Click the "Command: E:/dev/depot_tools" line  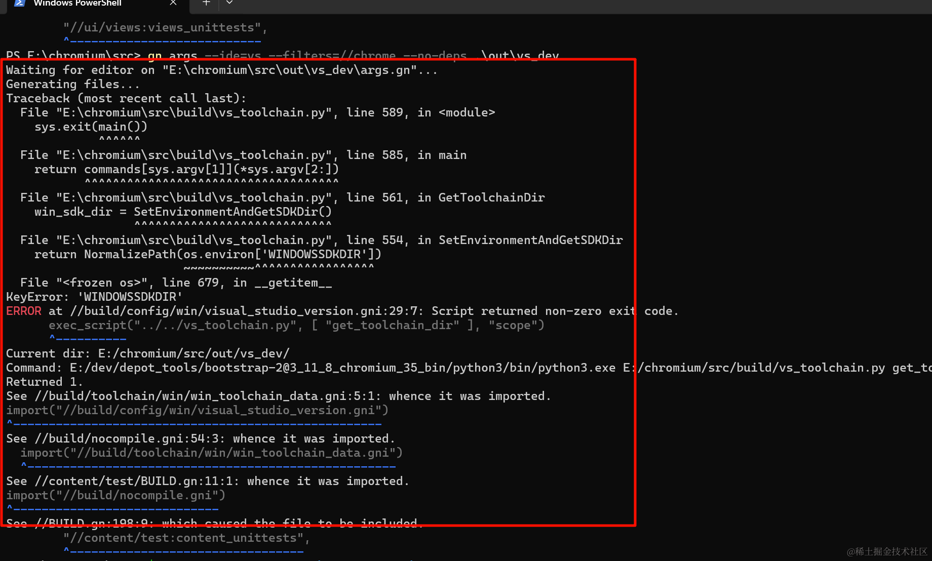tap(469, 368)
